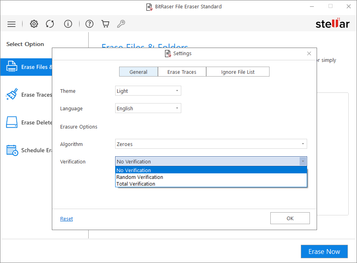Screen dimensions: 357x263
Task: Select Schedule Erasure sidebar label
Action: 36,150
